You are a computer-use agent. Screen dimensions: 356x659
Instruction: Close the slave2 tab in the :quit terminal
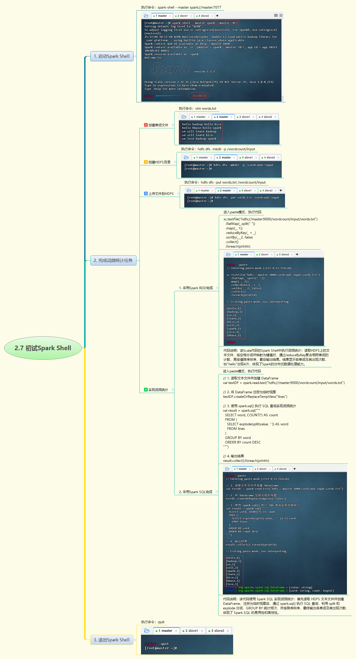(x=228, y=631)
